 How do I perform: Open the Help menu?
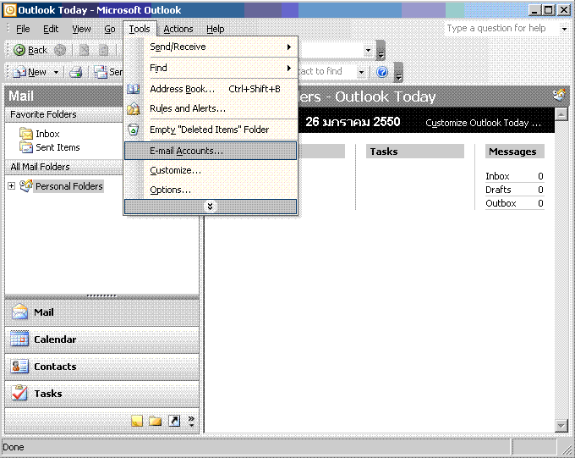[x=216, y=29]
